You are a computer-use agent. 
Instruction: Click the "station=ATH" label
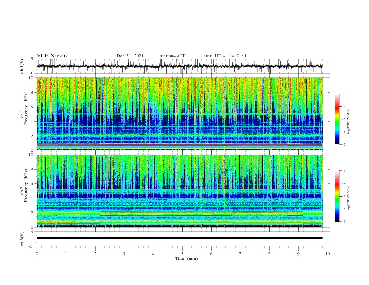click(173, 56)
